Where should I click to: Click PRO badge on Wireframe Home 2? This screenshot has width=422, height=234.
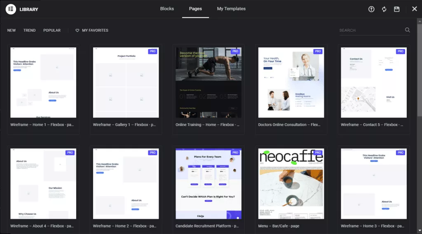tap(152, 152)
